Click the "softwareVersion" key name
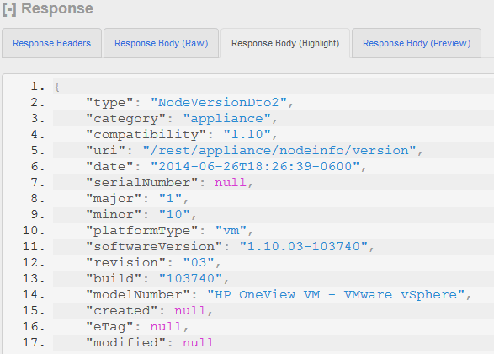494x354 pixels. coord(154,247)
